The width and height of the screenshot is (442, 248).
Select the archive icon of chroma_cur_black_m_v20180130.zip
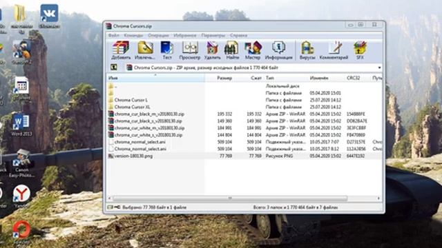[110, 114]
